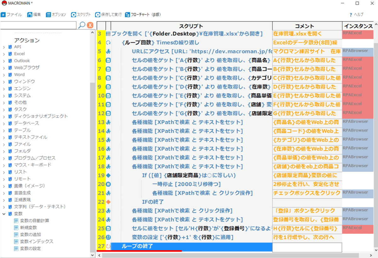Click the browser icon on row 16
Viewport: 378px width, 258px height.
click(108, 149)
